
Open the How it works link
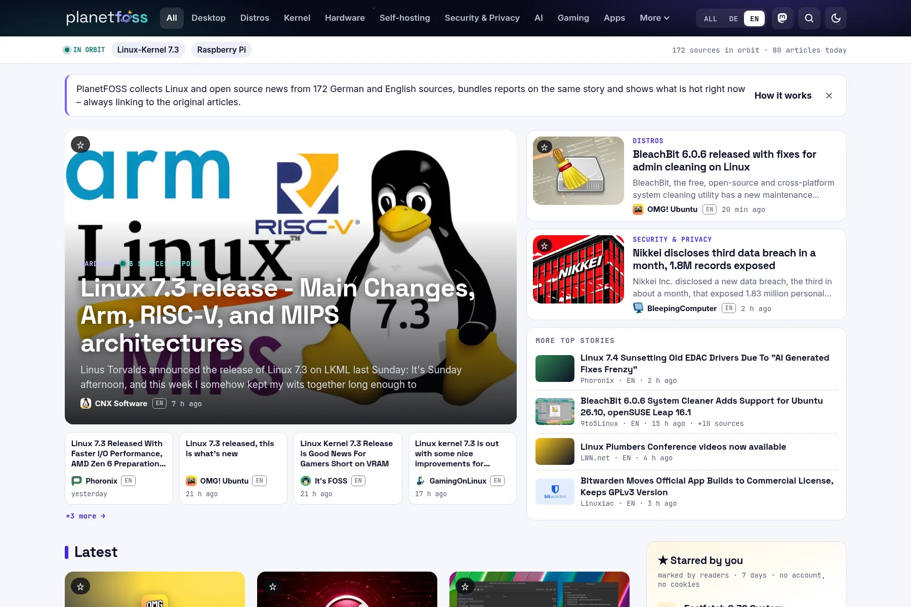click(x=783, y=96)
